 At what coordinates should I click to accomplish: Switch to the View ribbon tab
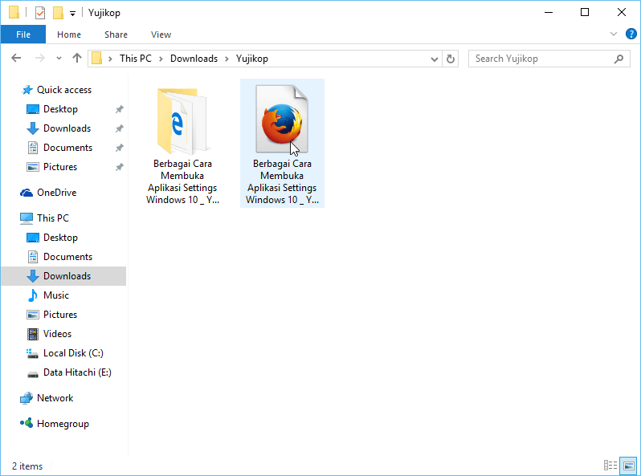tap(161, 35)
